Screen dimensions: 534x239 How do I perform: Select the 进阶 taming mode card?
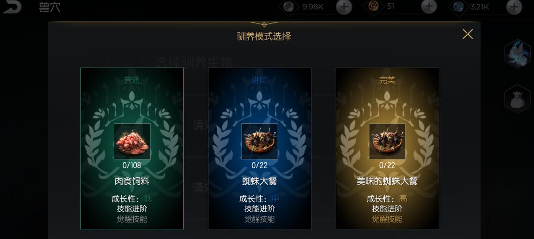[x=259, y=149]
